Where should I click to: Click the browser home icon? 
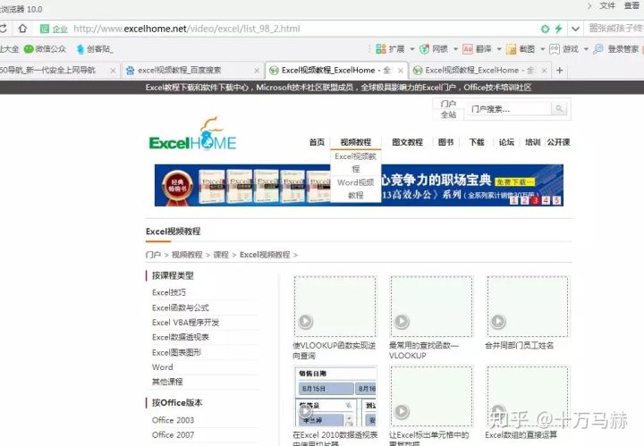[22, 29]
